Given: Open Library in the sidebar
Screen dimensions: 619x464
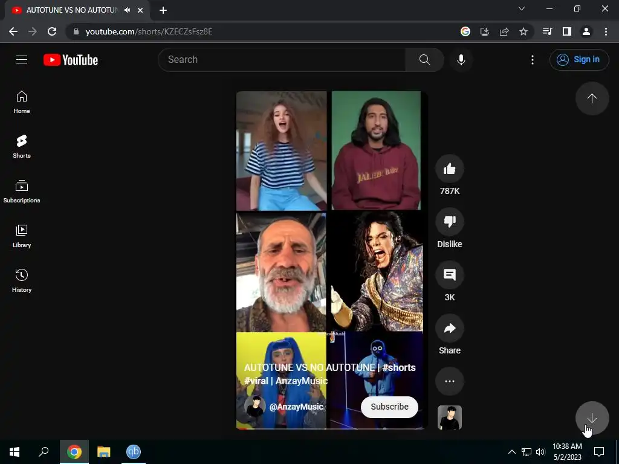Looking at the screenshot, I should click(22, 236).
